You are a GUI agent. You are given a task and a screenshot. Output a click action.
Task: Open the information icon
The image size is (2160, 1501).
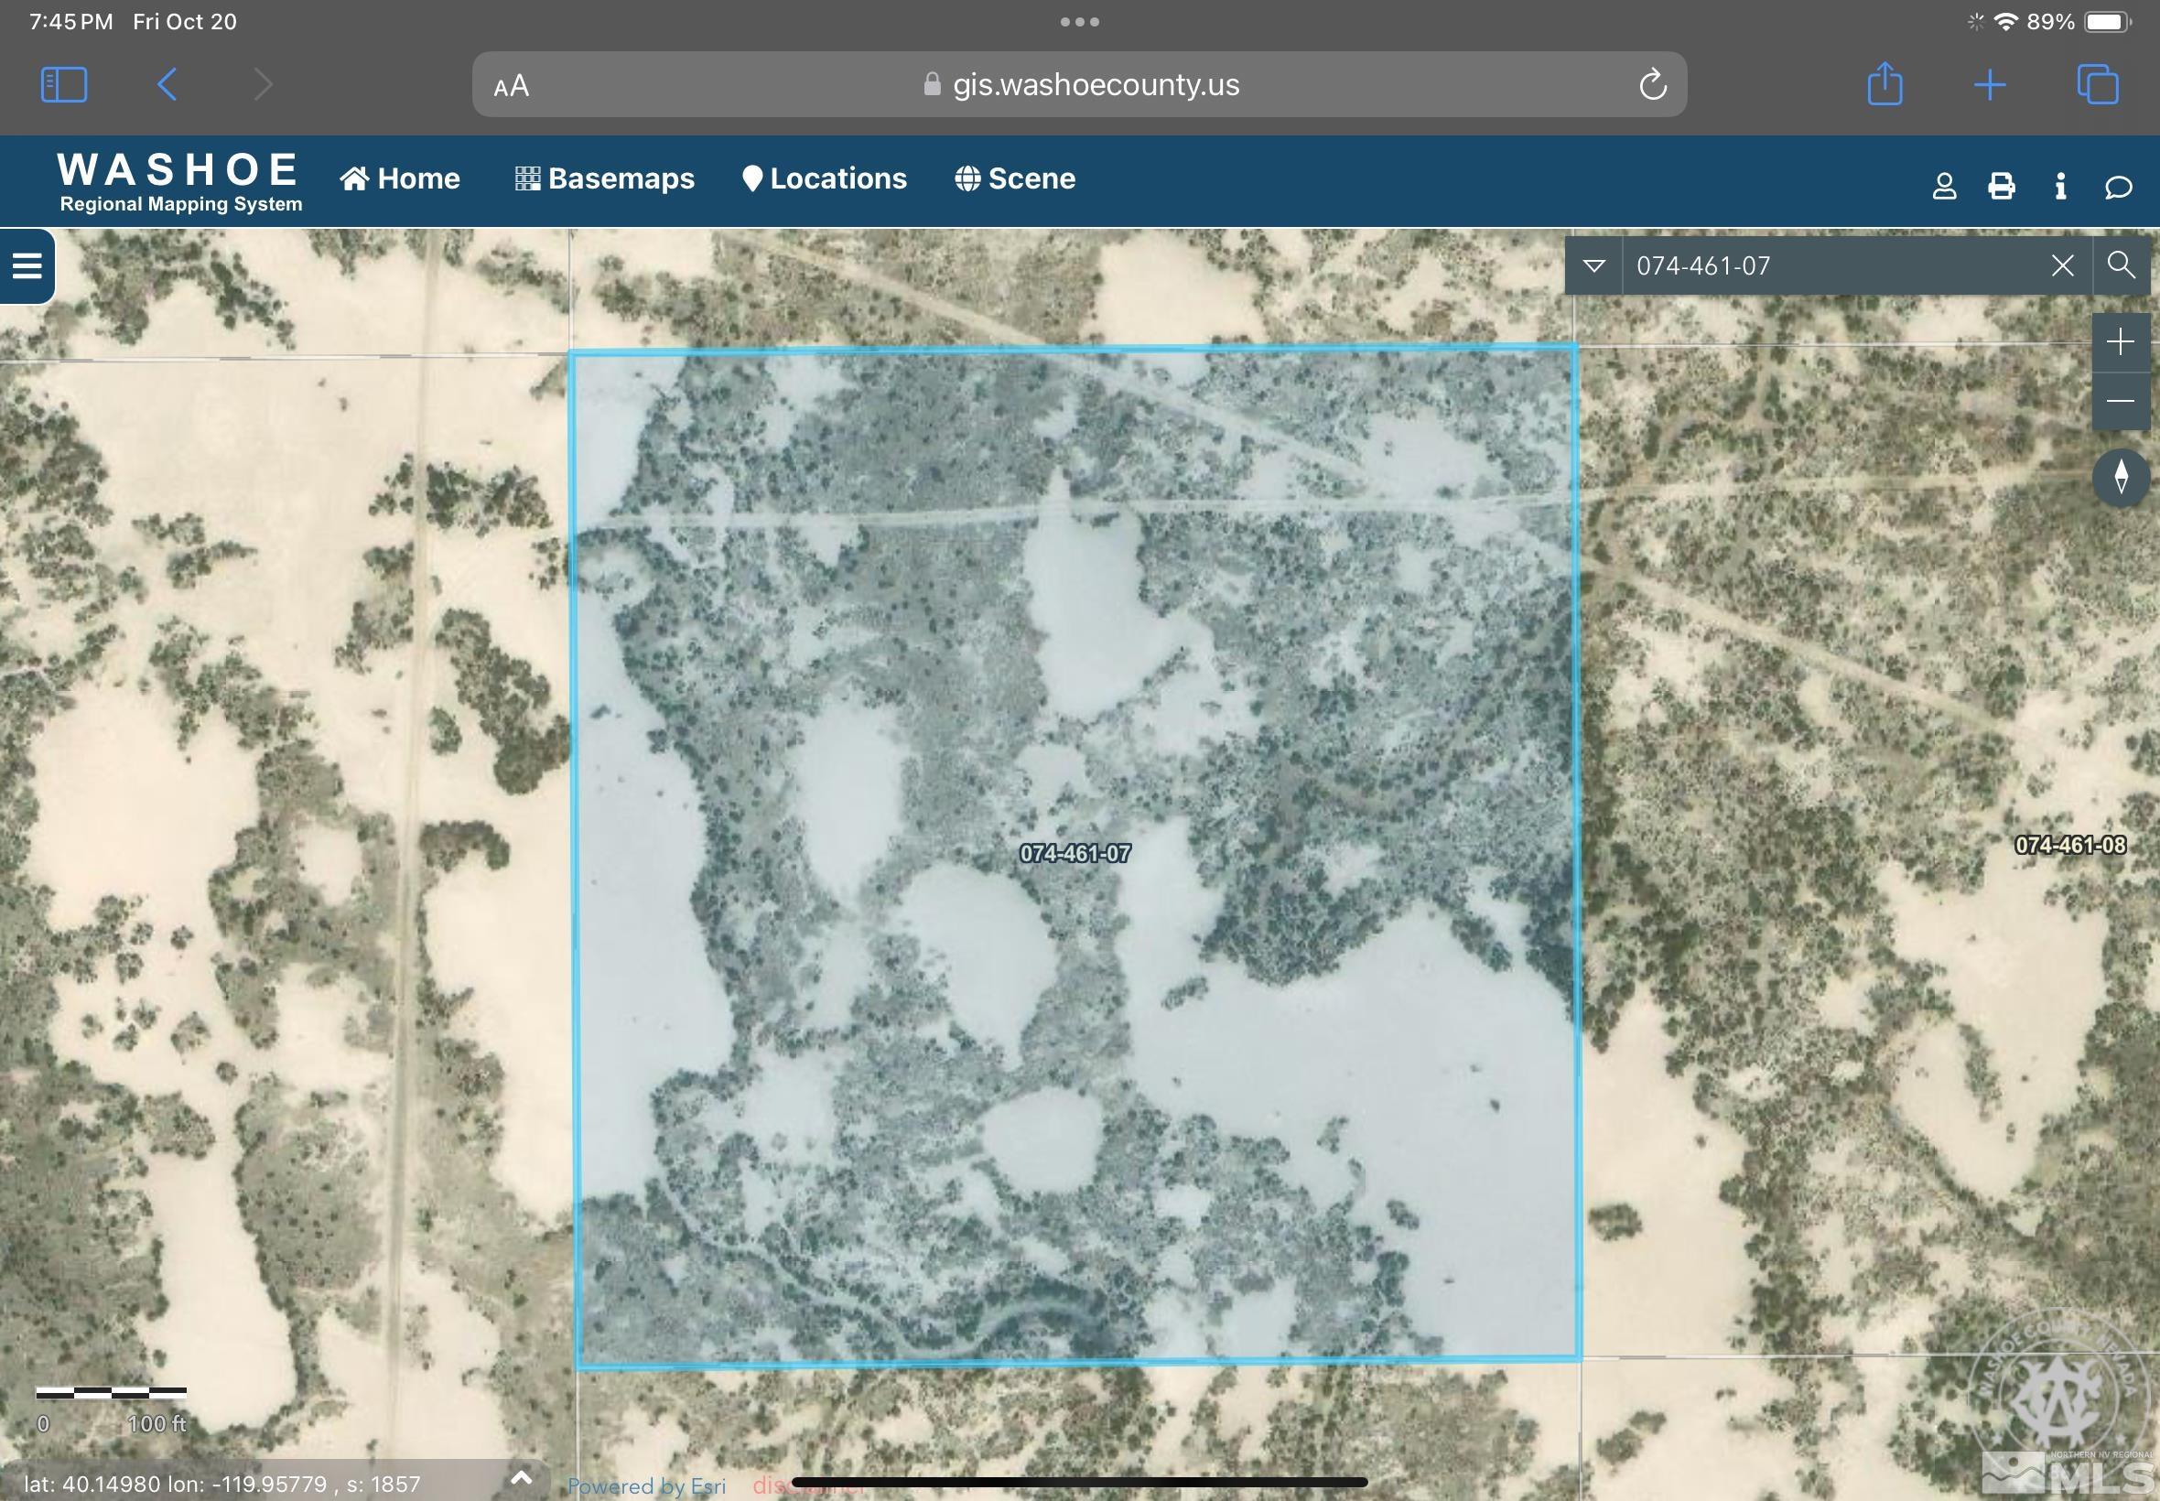2059,186
